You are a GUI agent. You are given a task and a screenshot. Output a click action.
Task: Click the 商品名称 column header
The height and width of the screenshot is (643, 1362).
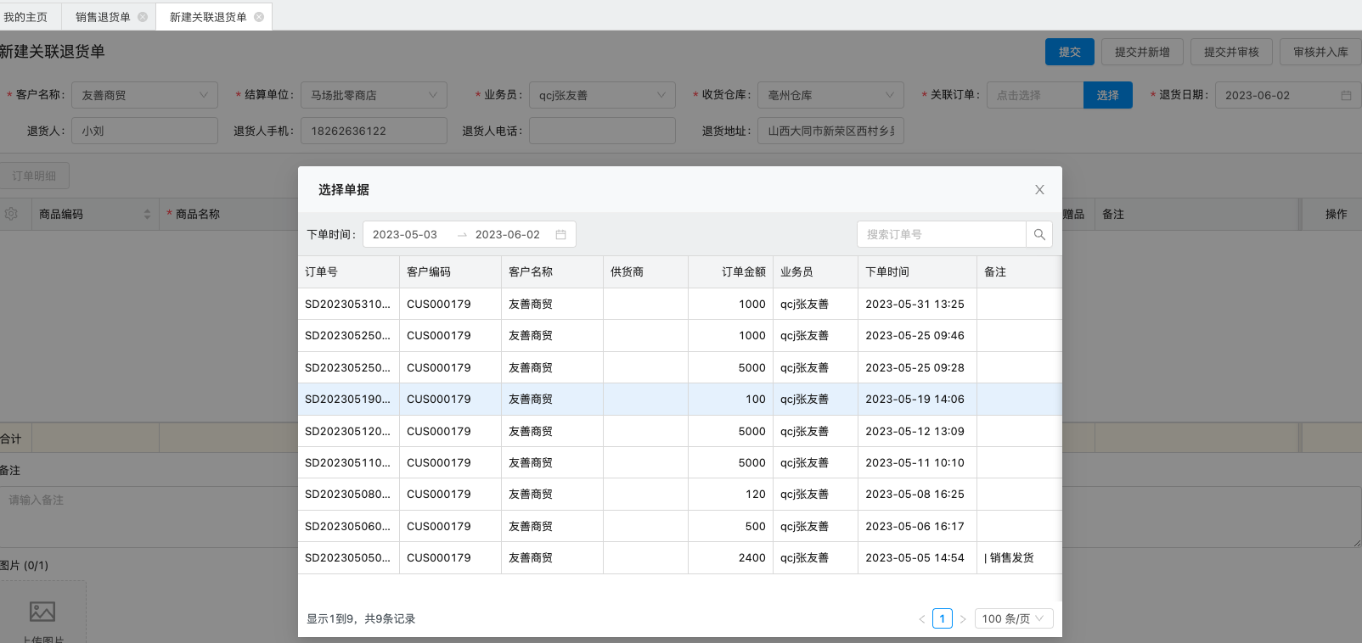point(228,214)
